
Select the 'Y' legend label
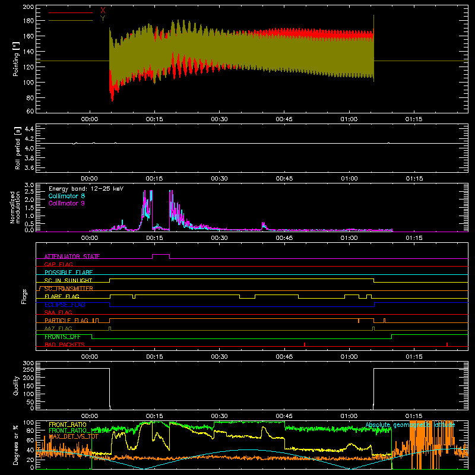(x=103, y=18)
